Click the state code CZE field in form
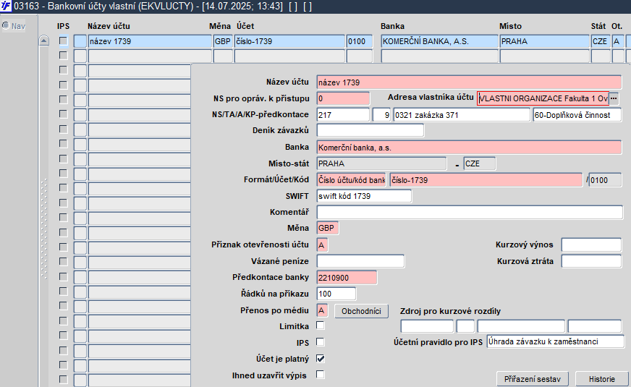 tap(480, 163)
